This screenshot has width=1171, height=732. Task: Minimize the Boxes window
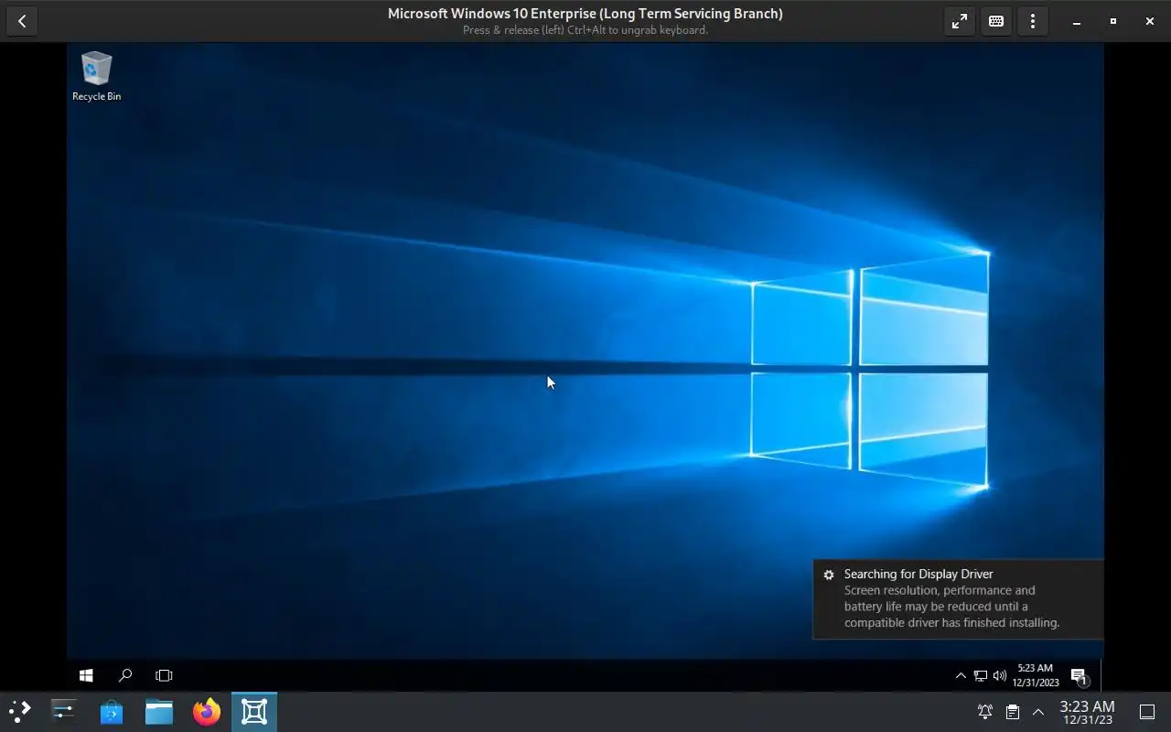click(x=1077, y=21)
